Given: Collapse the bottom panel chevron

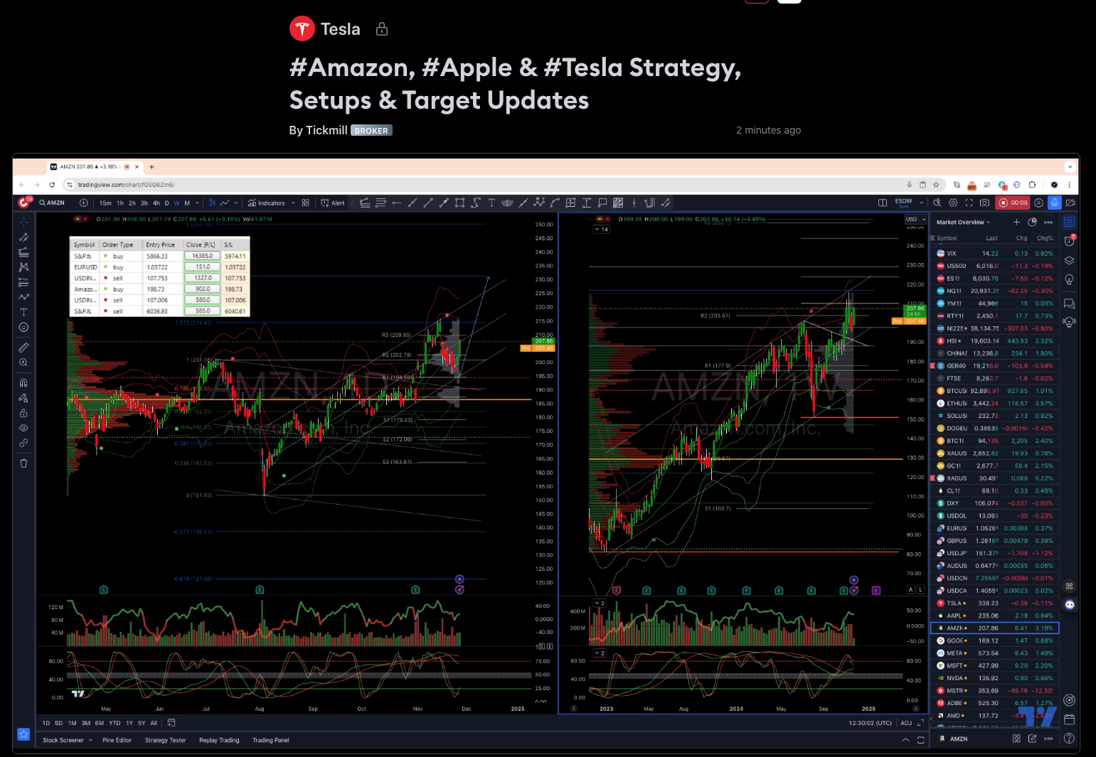Looking at the screenshot, I should pyautogui.click(x=905, y=740).
